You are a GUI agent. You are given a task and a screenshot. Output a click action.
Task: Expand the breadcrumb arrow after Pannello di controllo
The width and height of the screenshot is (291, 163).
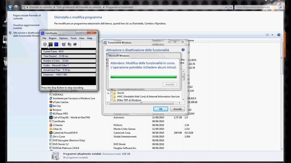click(54, 7)
